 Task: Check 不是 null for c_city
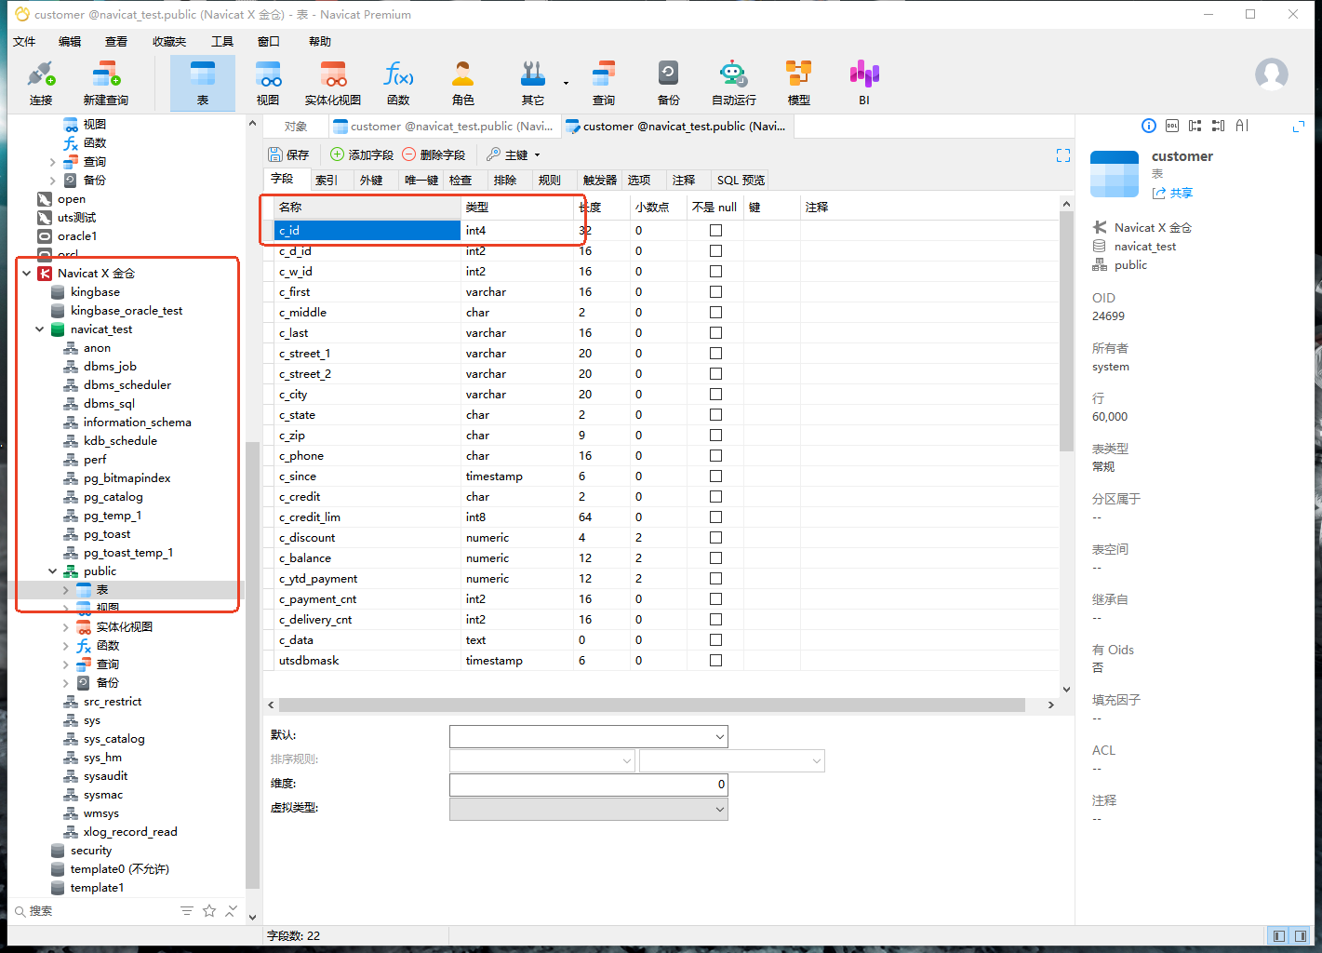point(715,394)
